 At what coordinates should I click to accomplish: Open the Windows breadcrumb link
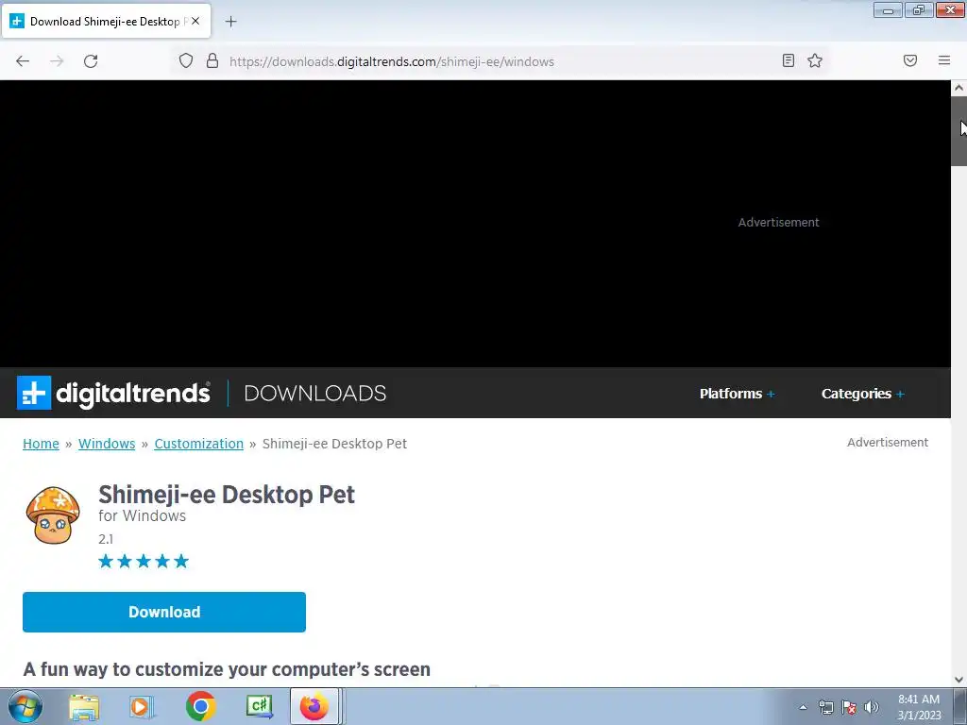coord(107,444)
